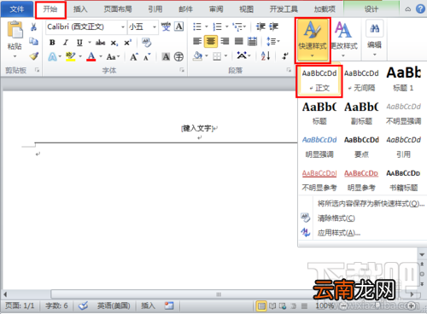427x314 pixels.
Task: Toggle subscript formatting
Action: [114, 43]
